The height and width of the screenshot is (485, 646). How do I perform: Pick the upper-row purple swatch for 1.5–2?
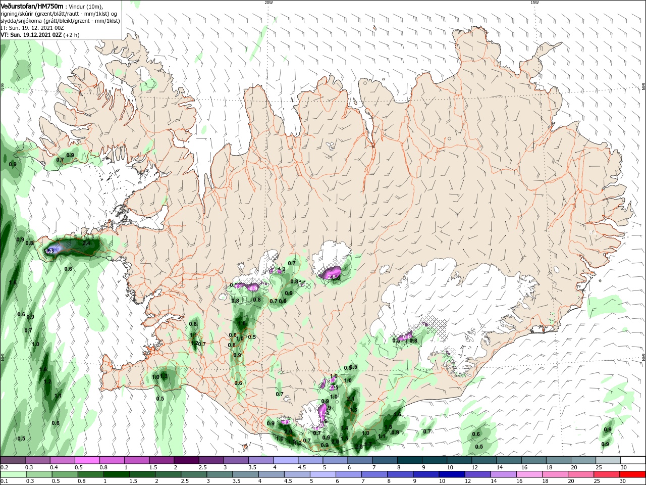click(x=161, y=460)
